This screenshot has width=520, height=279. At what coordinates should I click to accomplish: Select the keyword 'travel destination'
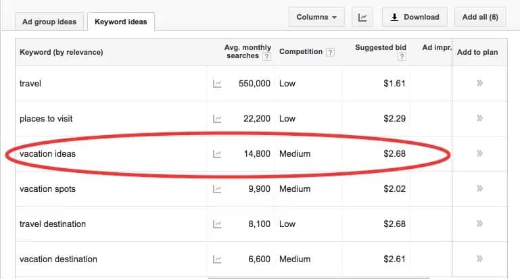(x=52, y=224)
